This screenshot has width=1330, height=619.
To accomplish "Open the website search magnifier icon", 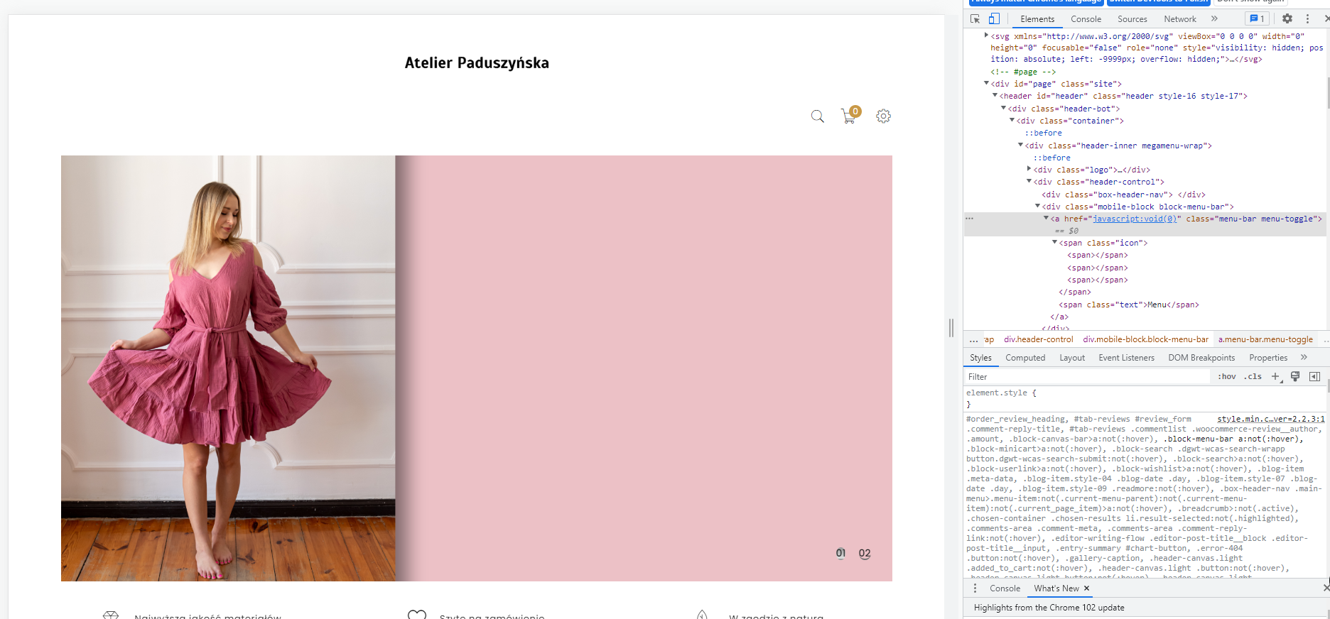I will pyautogui.click(x=818, y=116).
